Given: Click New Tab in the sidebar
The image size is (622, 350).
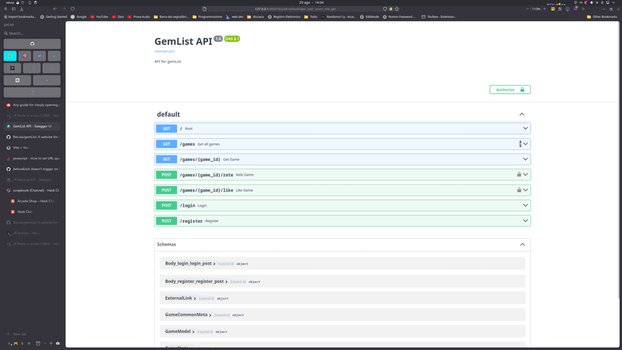Looking at the screenshot, I should pyautogui.click(x=19, y=334).
